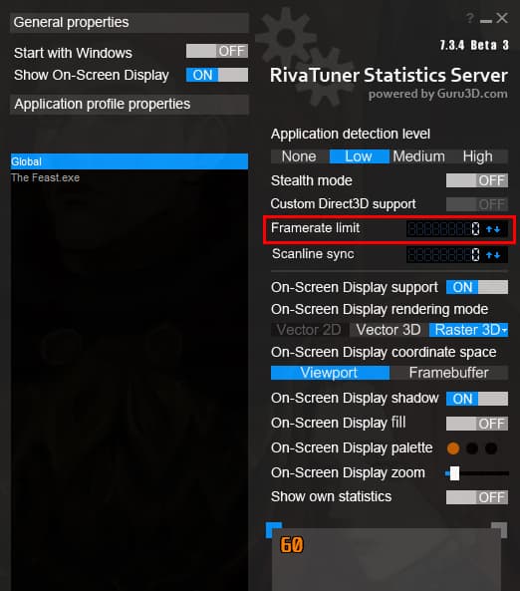Pick the middle black palette color

(472, 448)
